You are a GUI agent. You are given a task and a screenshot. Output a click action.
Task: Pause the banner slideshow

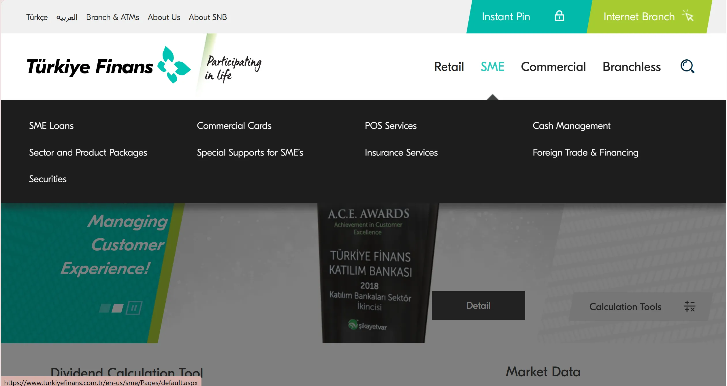coord(134,308)
